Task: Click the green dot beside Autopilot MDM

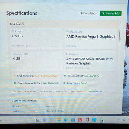Action: tap(65, 76)
